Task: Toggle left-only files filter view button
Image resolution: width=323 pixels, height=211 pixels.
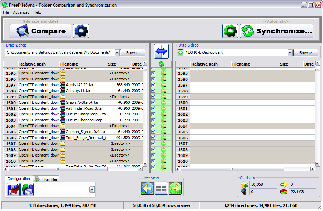Action: 147,188
